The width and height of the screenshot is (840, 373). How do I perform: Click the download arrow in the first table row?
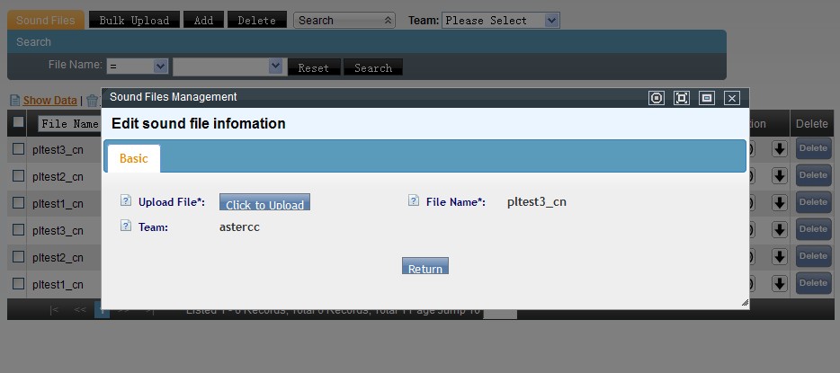coord(780,149)
